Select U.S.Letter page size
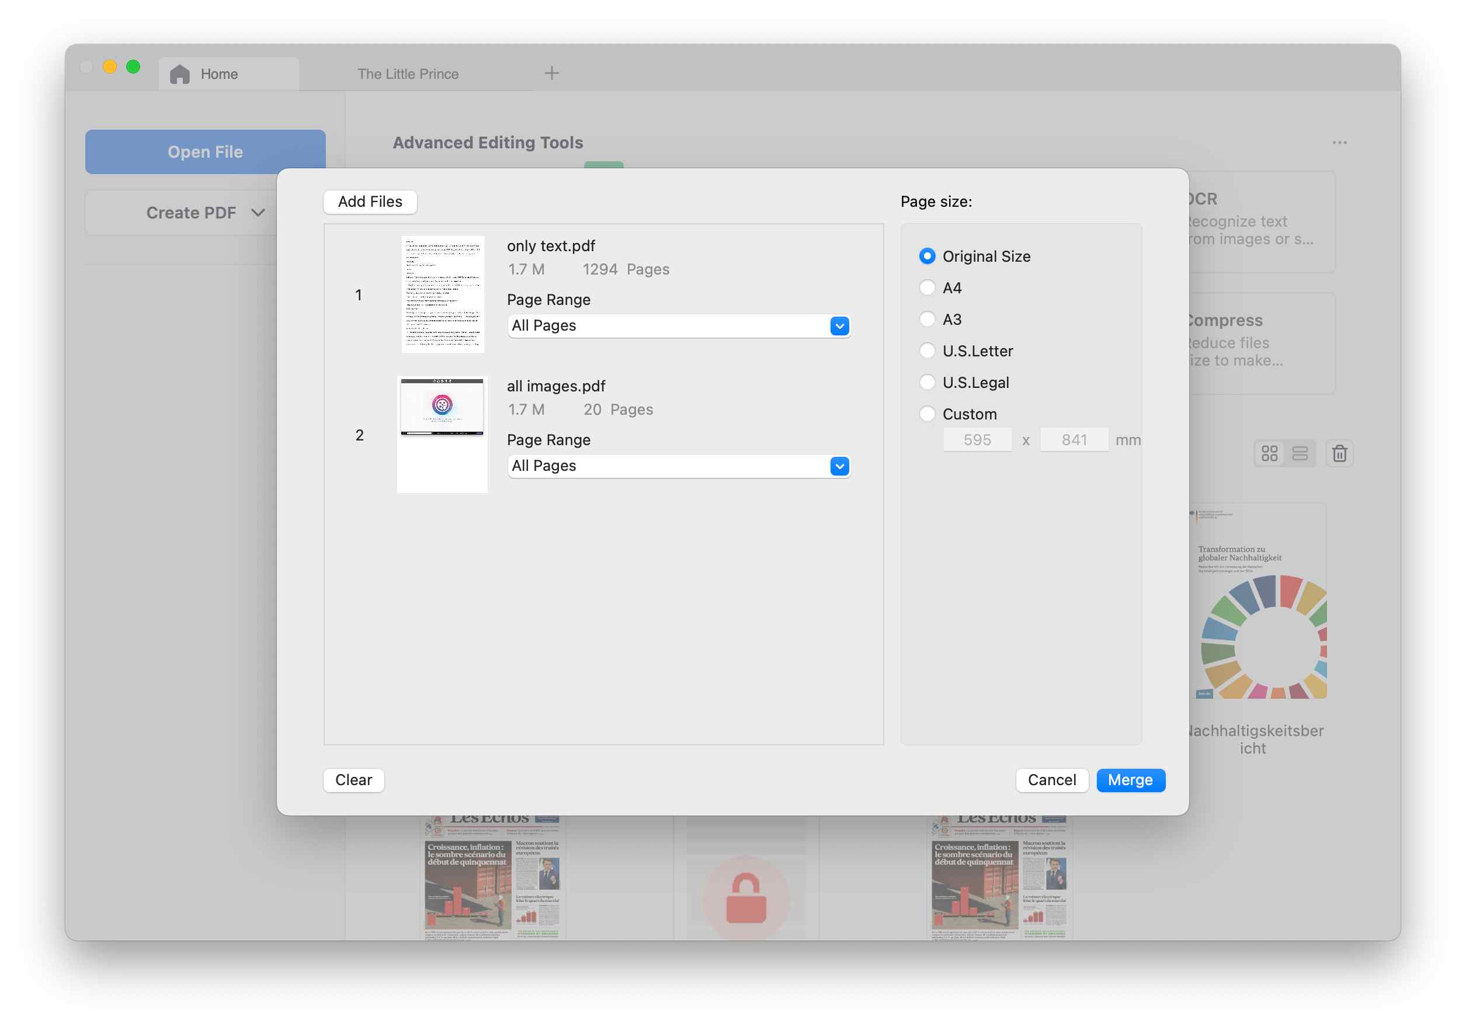 click(x=927, y=351)
